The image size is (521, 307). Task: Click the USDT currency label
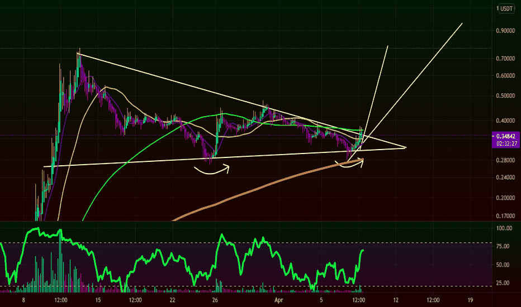coord(506,8)
